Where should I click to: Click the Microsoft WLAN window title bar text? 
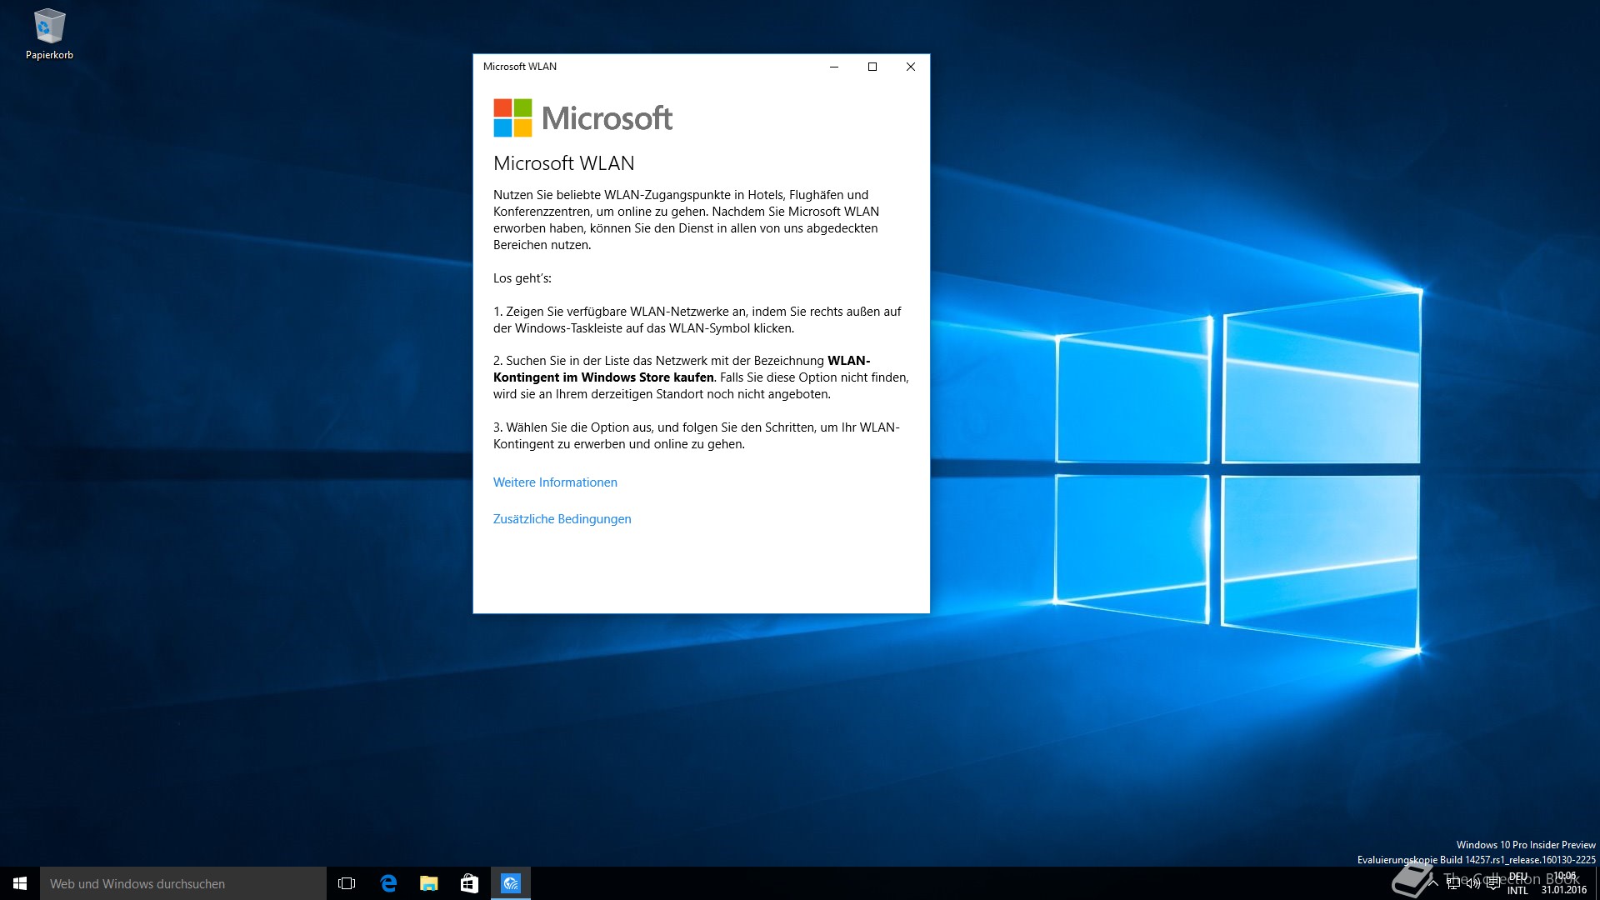click(520, 67)
